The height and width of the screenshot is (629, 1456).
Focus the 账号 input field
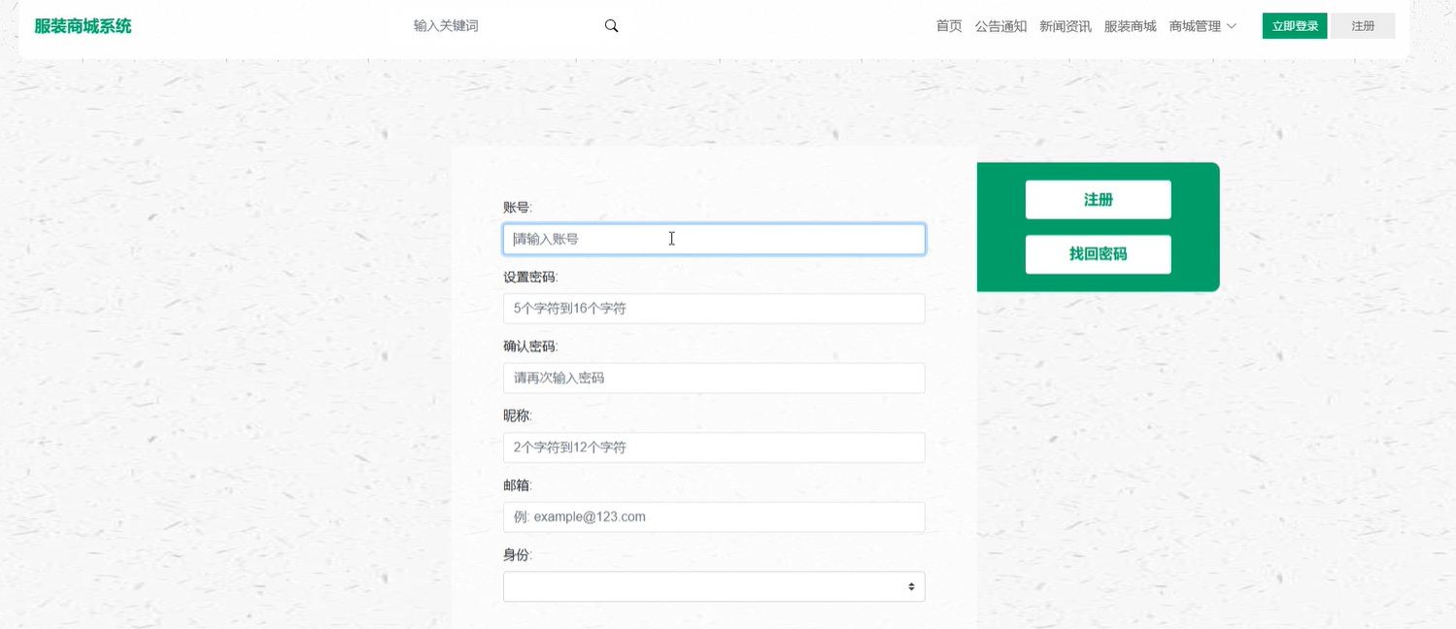point(714,239)
